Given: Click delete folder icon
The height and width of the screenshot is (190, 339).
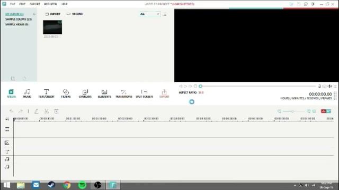Looking at the screenshot, I should pyautogui.click(x=24, y=79).
